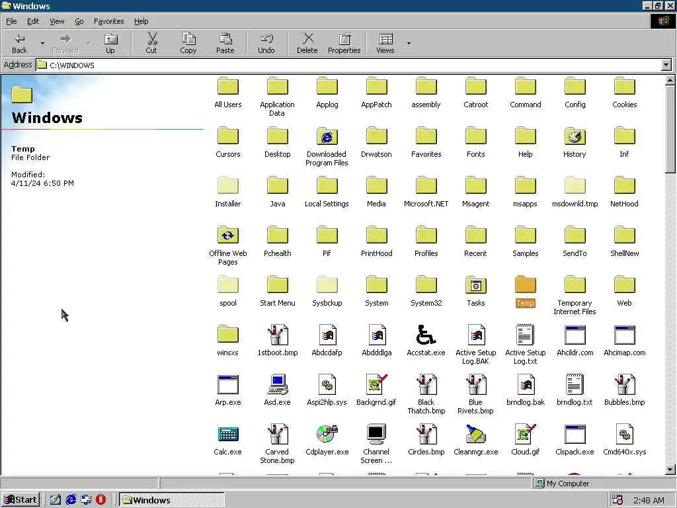Select the brndlog.bak file
Image resolution: width=677 pixels, height=508 pixels.
point(526,390)
